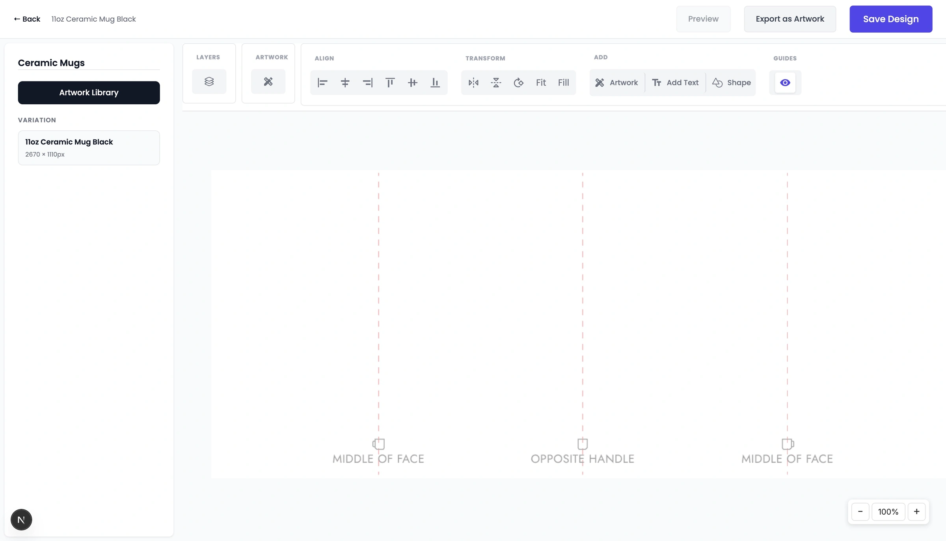Align selection to horizontal center
Image resolution: width=946 pixels, height=541 pixels.
tap(345, 83)
